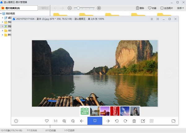Click the 收藏 favorite button in manager

click(152, 8)
